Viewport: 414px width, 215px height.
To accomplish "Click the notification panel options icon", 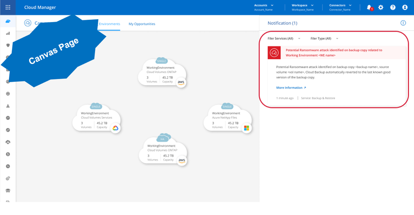I will tap(403, 23).
